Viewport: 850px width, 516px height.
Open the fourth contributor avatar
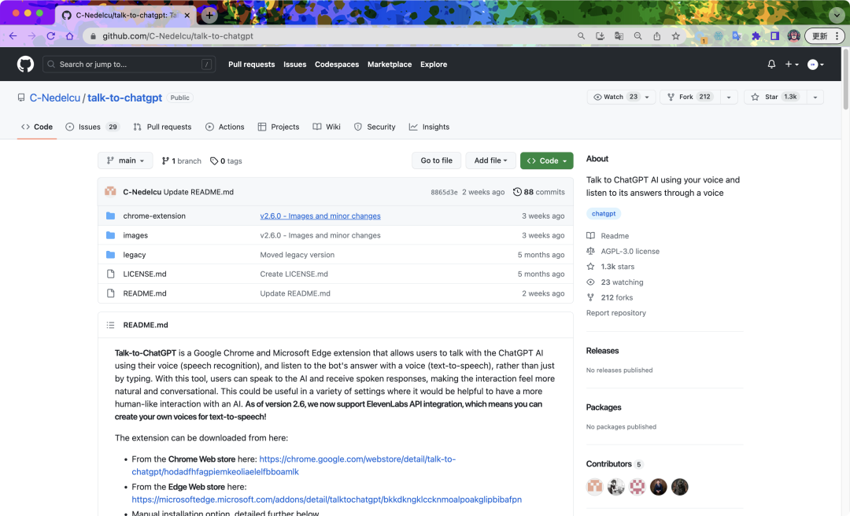[659, 487]
